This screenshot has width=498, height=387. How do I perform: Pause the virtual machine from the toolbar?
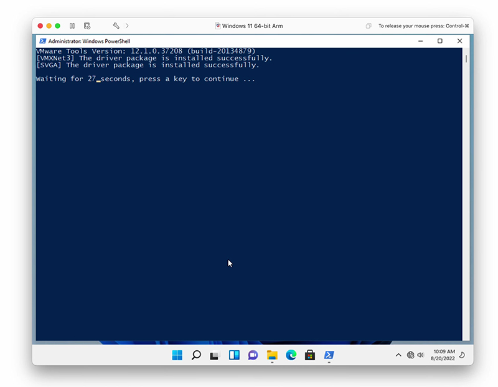click(x=72, y=26)
